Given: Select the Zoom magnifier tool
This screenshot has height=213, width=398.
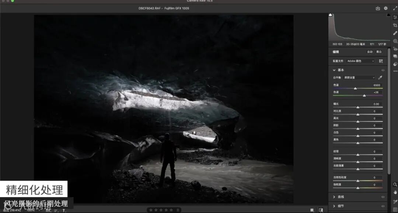Looking at the screenshot, I should 395,184.
